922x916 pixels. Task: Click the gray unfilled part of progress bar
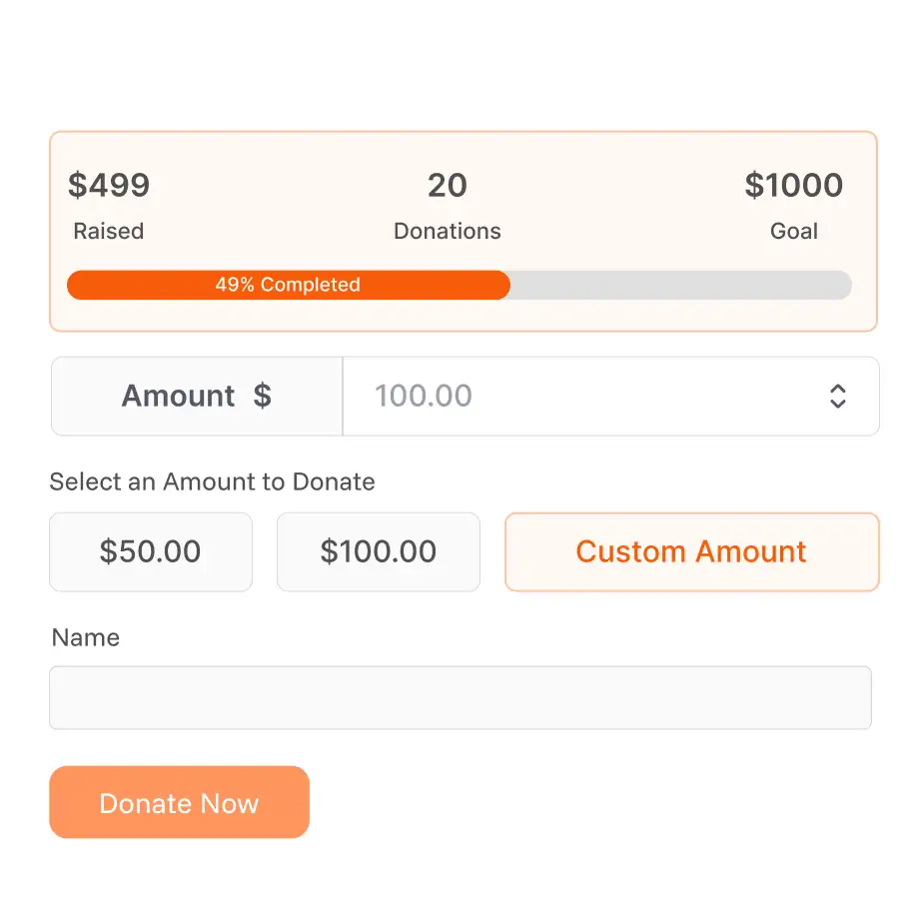pyautogui.click(x=679, y=286)
